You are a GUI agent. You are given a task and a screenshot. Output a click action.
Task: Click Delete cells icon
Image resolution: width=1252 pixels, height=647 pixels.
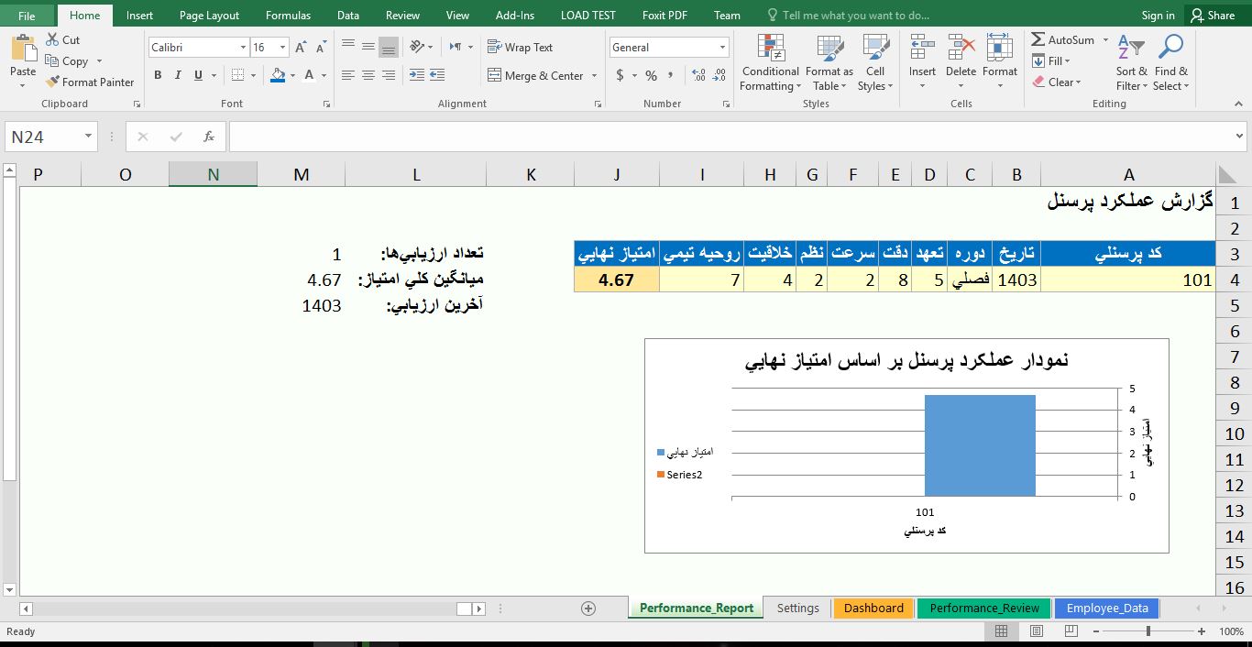(961, 48)
